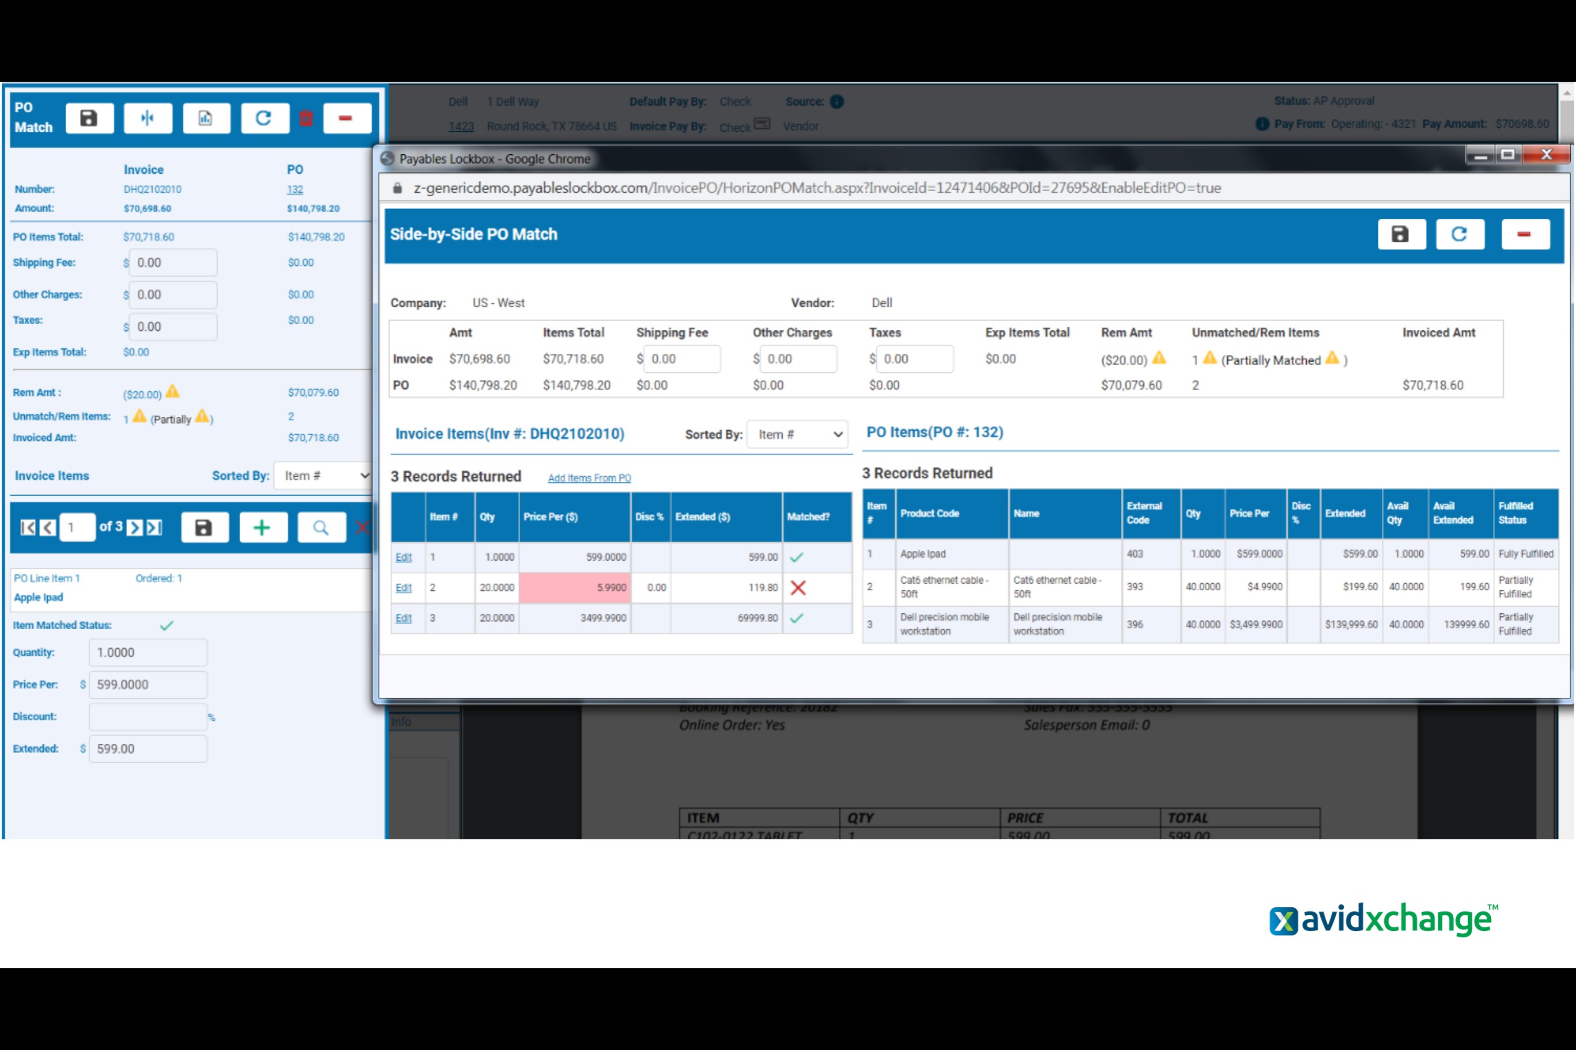Viewport: 1576px width, 1050px height.
Task: Click the card icon next to Invoice Pay By
Action: [x=762, y=124]
